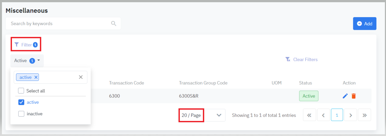Click the orange trash delete icon

coord(354,96)
